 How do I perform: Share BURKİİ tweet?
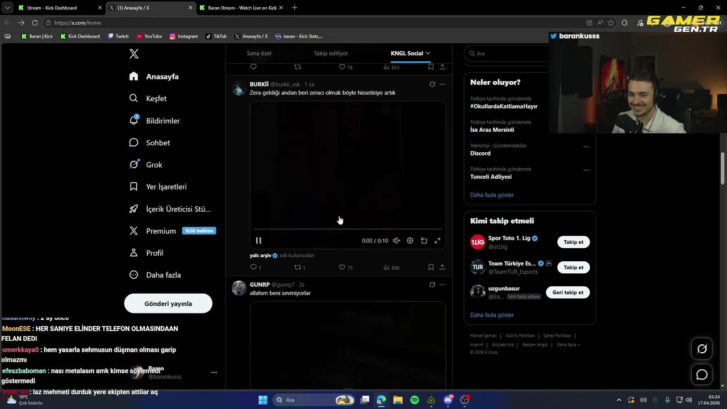[x=442, y=267]
